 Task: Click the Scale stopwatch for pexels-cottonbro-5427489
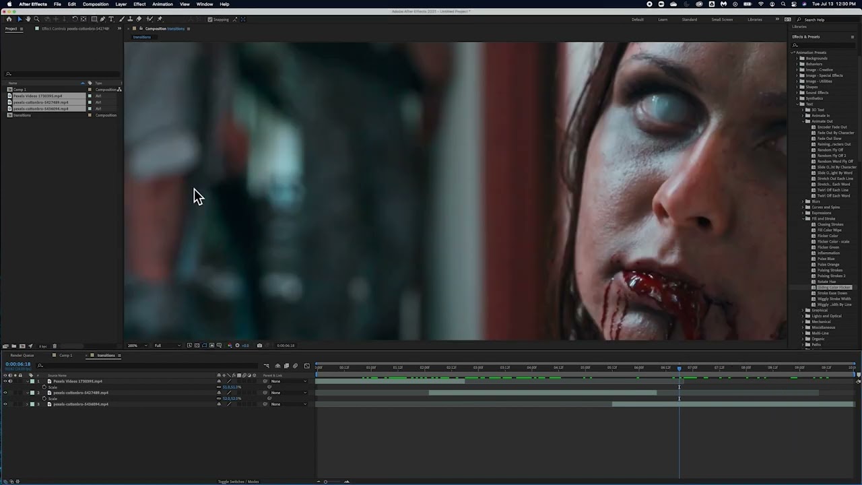pyautogui.click(x=44, y=399)
